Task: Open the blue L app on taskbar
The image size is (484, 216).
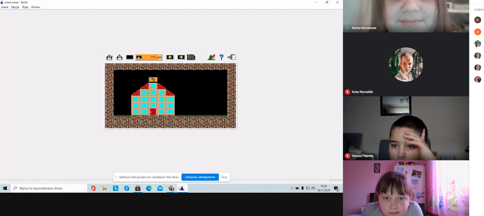Action: 115,188
